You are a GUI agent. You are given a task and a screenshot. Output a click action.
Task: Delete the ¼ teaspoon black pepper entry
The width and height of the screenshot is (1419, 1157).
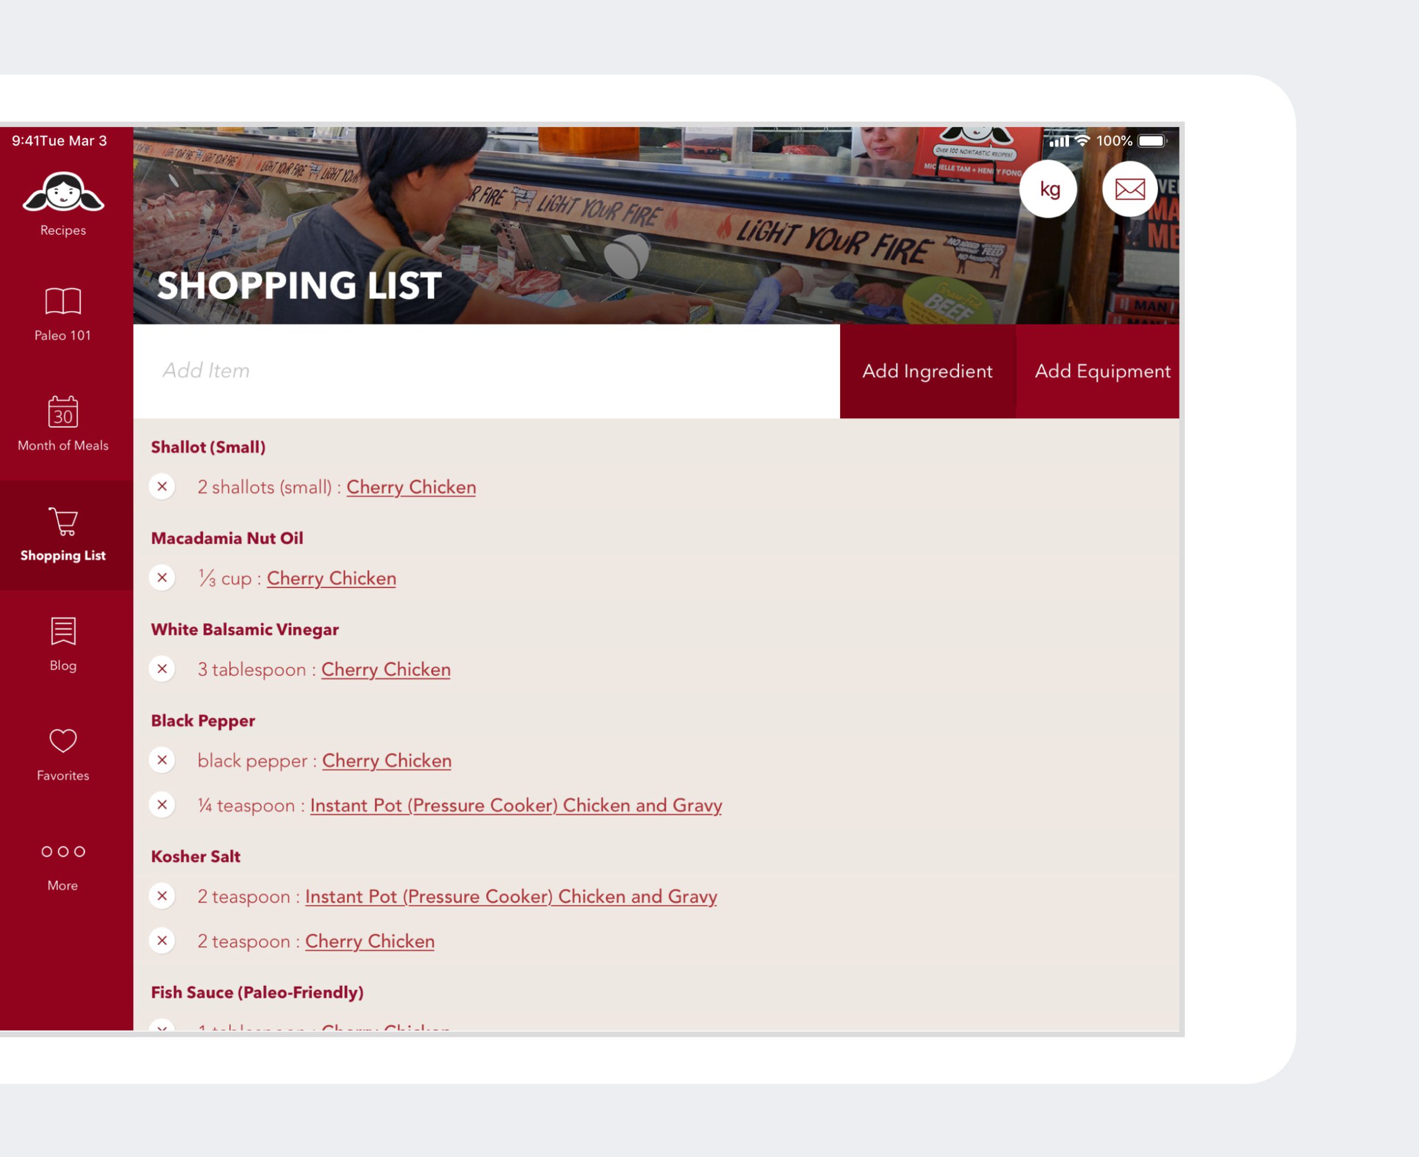pyautogui.click(x=162, y=805)
